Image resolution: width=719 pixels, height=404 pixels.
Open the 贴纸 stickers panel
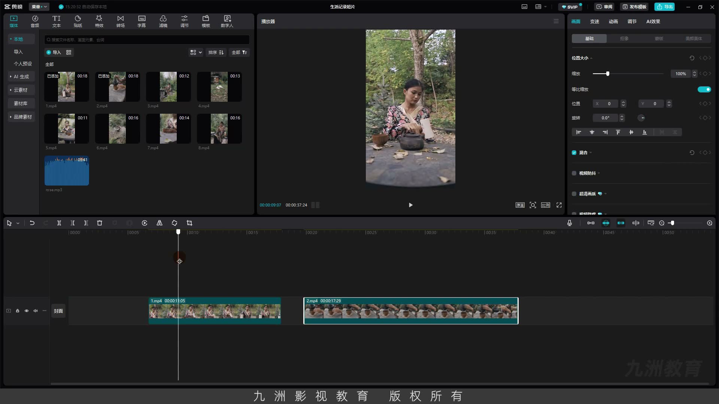78,21
